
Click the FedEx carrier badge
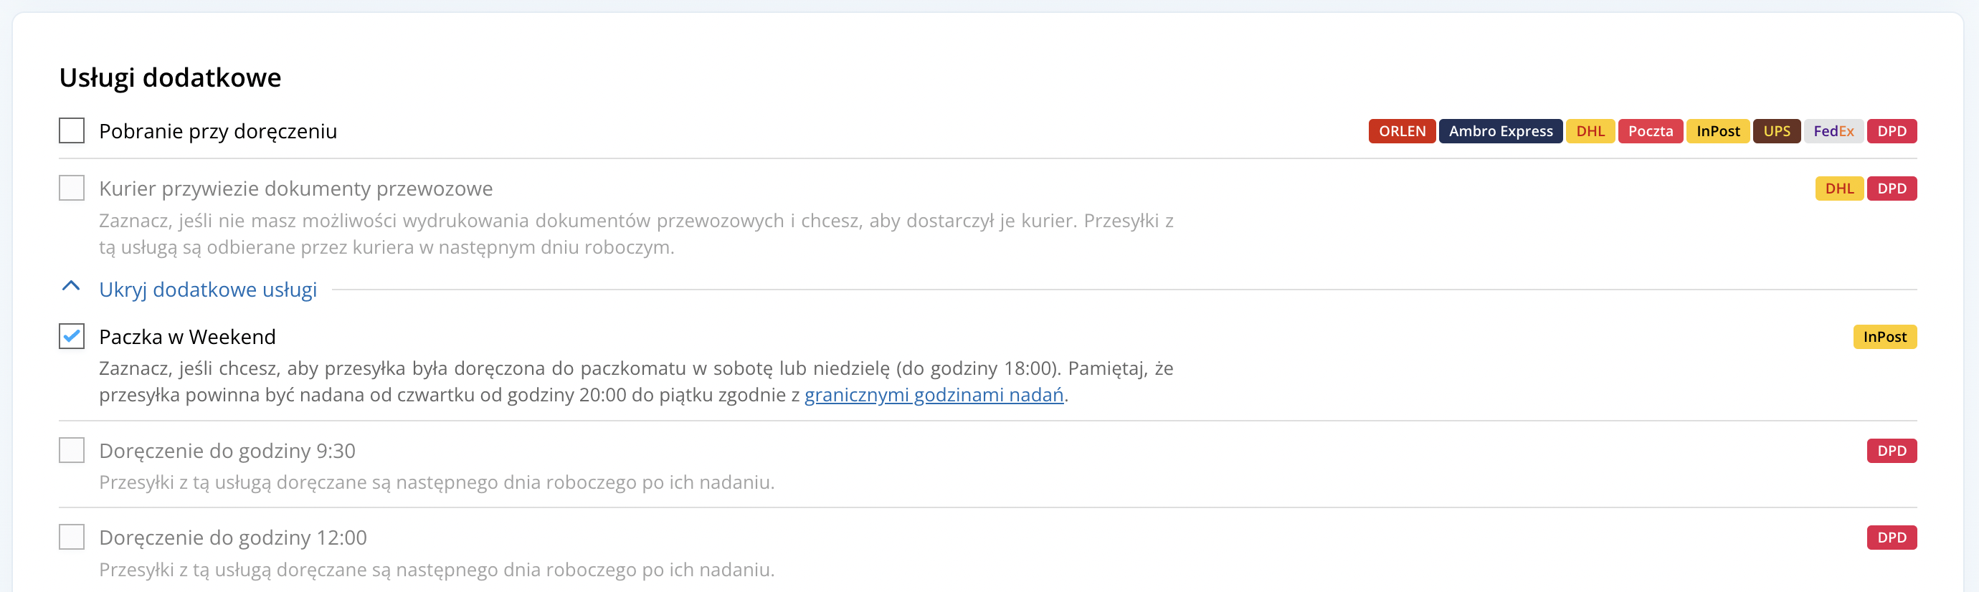1833,131
